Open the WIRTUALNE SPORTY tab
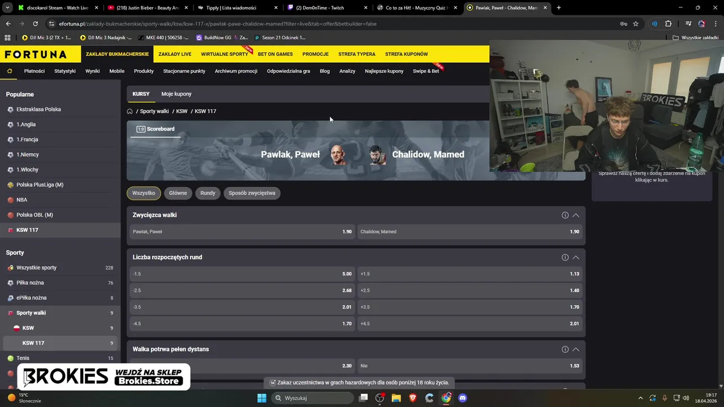 coord(225,54)
